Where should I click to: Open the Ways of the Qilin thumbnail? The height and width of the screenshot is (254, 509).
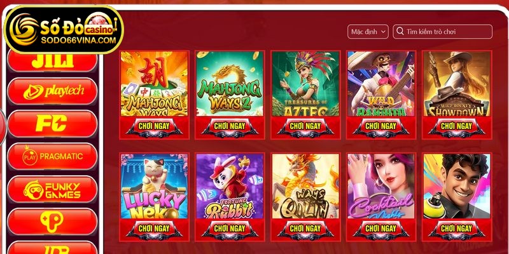305,186
